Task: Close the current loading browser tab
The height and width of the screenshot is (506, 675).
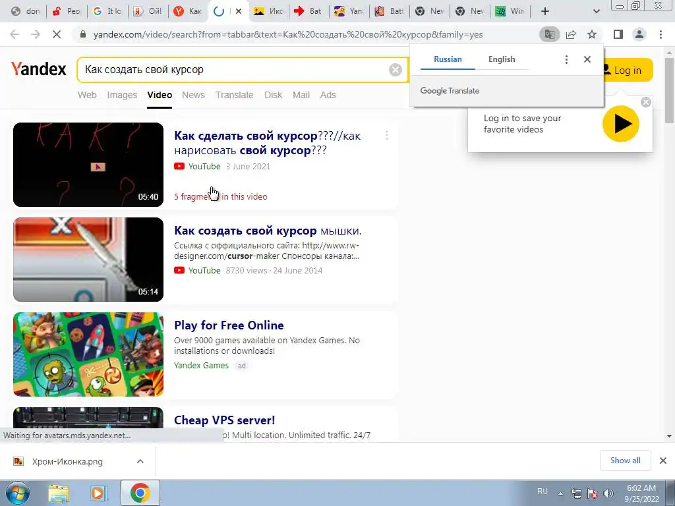Action: 239,11
